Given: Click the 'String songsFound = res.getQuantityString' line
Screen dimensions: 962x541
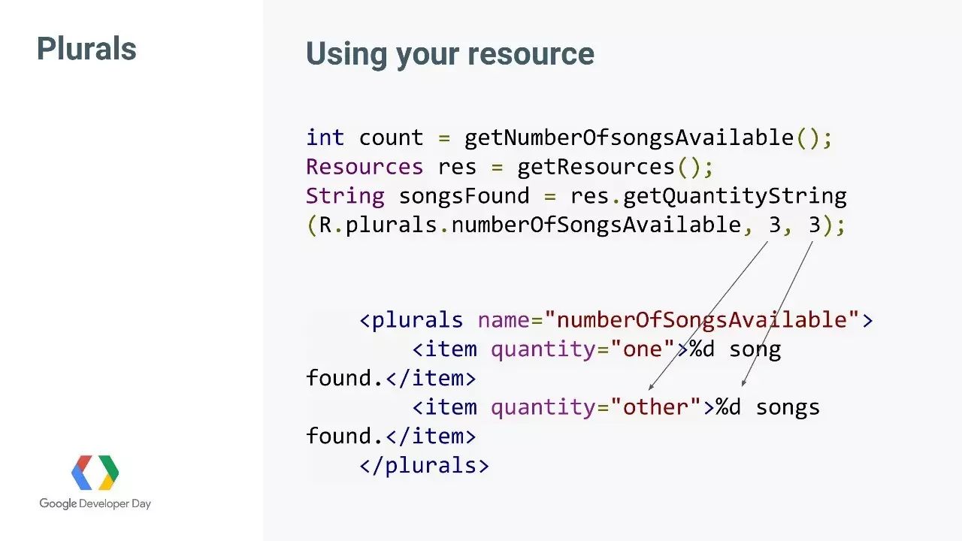Looking at the screenshot, I should coord(576,196).
